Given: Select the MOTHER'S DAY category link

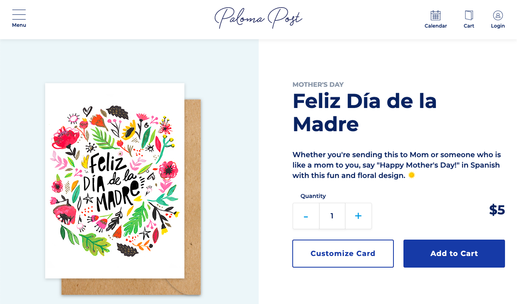Looking at the screenshot, I should point(318,84).
